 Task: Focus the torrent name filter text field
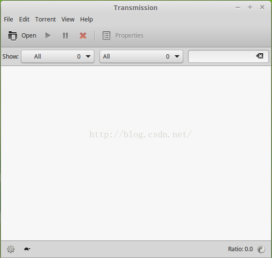click(228, 56)
